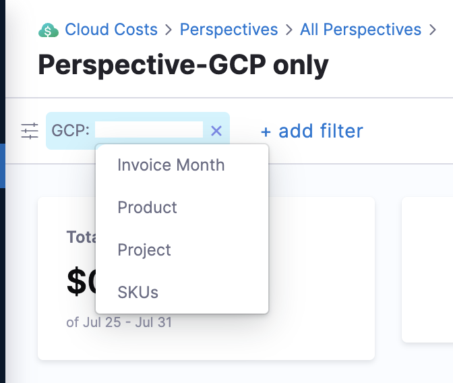Focus the empty GCP filter input field
453x383 pixels.
pyautogui.click(x=149, y=129)
